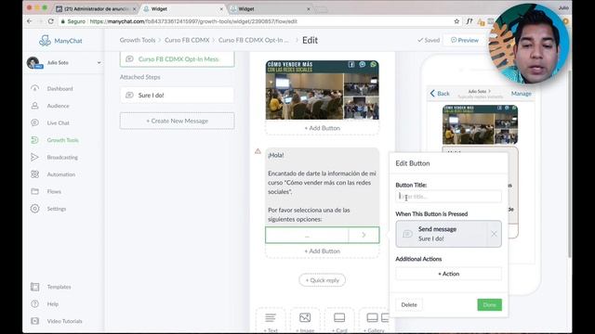The image size is (595, 334).
Task: Add a Text block
Action: (271, 321)
